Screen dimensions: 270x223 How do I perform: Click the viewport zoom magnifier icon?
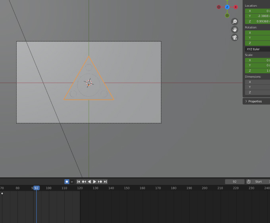coord(235,21)
